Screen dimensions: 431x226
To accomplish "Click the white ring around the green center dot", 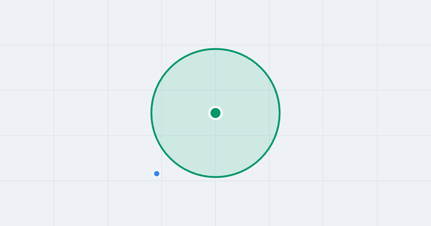I will click(215, 107).
